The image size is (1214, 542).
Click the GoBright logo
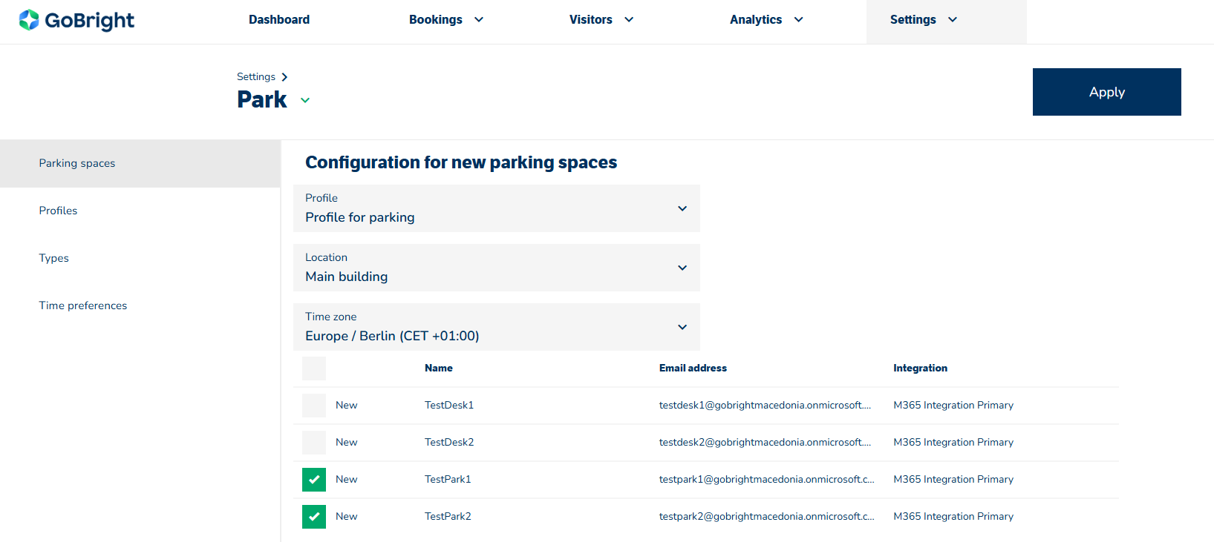pos(76,20)
